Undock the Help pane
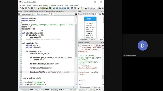 (x=102, y=11)
